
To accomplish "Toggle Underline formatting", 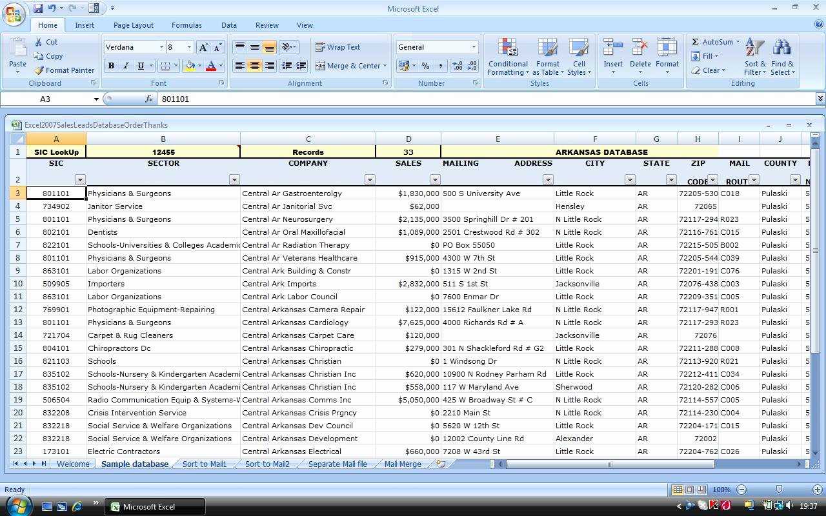I will [140, 66].
